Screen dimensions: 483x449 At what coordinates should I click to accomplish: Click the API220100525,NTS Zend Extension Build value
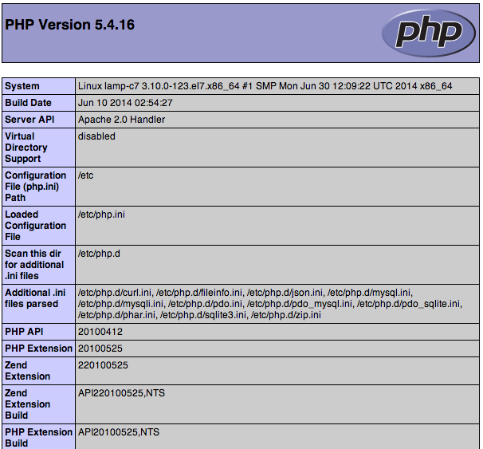point(121,393)
